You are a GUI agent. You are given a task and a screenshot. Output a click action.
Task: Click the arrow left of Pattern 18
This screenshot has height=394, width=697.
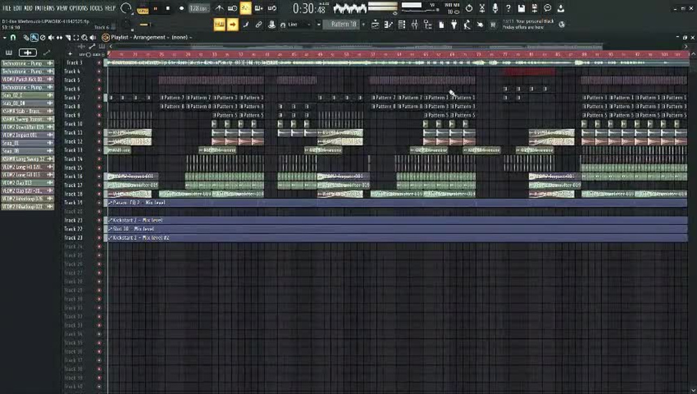point(319,24)
